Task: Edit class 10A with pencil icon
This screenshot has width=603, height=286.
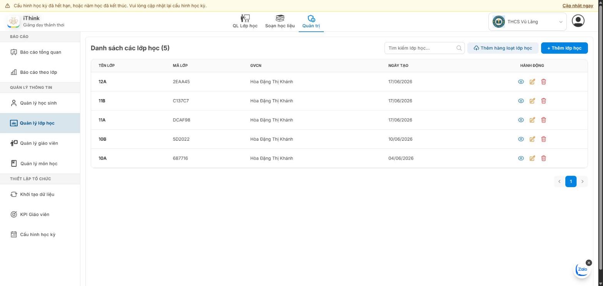Action: coord(532,158)
